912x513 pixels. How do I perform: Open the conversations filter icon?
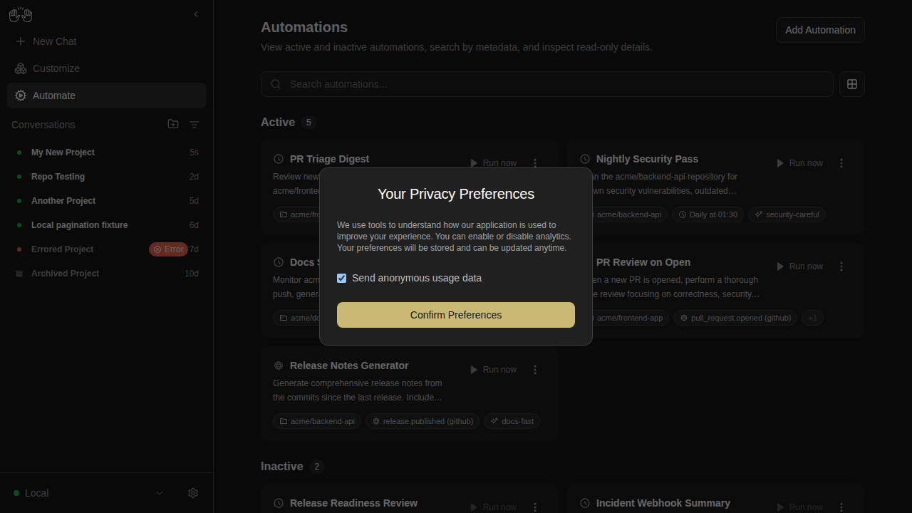coord(195,125)
